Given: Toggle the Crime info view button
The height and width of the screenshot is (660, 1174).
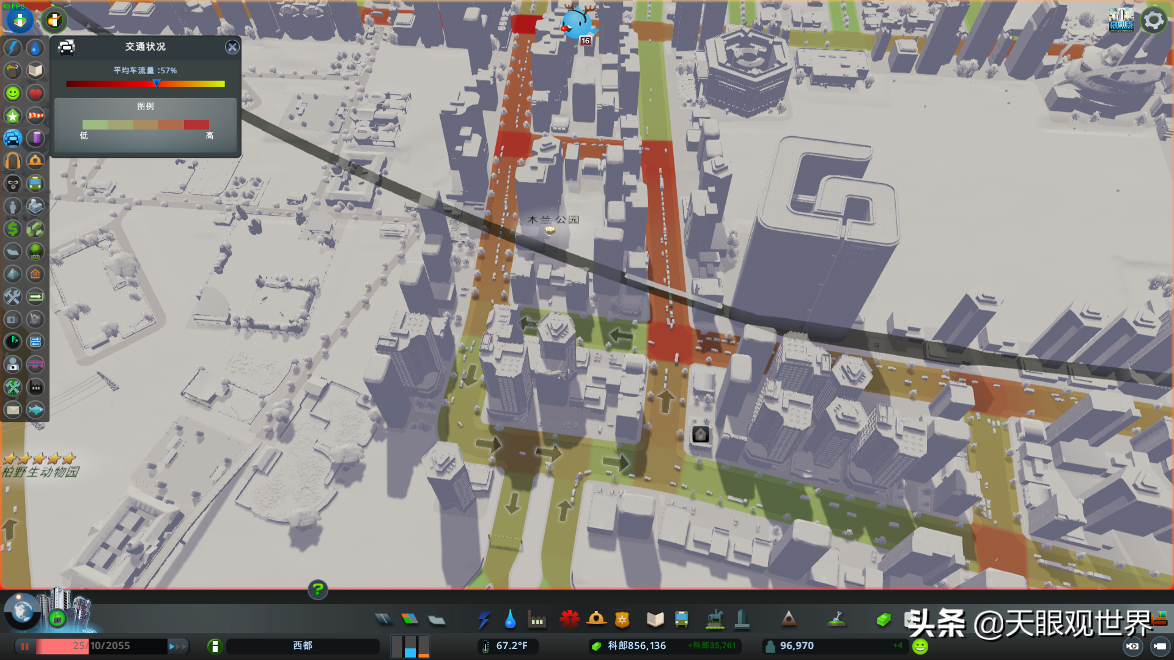Looking at the screenshot, I should [x=13, y=184].
